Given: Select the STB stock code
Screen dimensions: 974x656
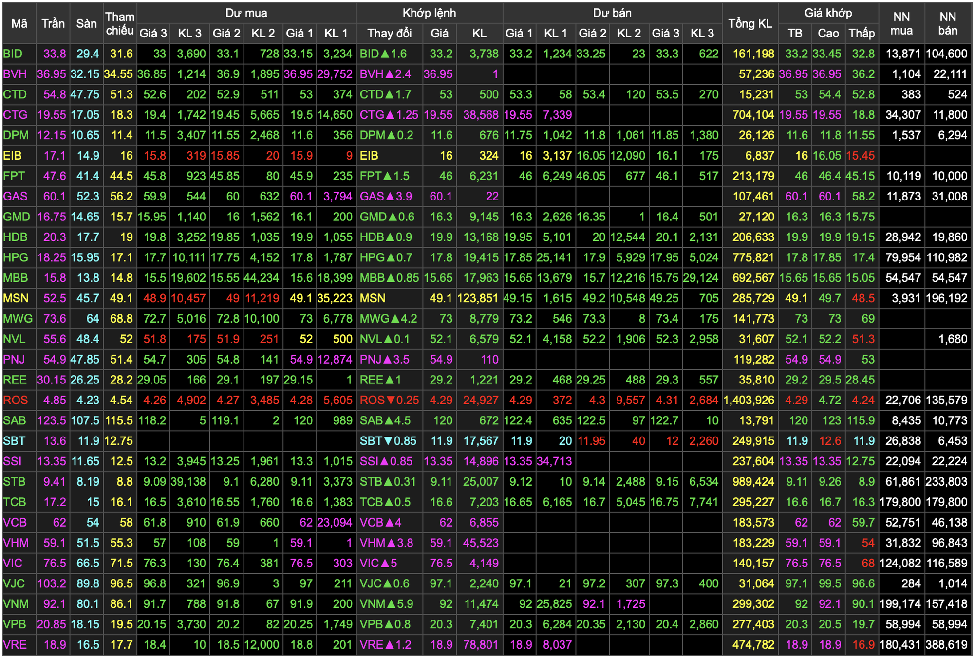Looking at the screenshot, I should [14, 481].
